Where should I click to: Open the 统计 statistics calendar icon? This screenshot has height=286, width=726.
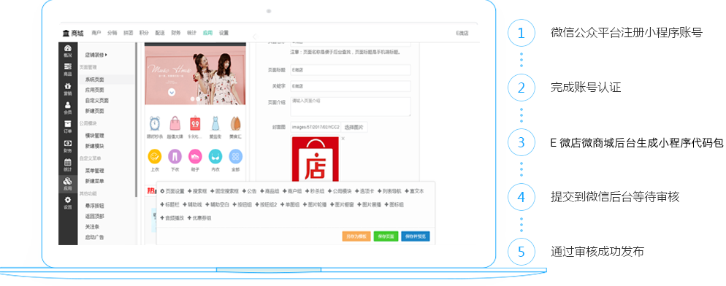pyautogui.click(x=68, y=165)
